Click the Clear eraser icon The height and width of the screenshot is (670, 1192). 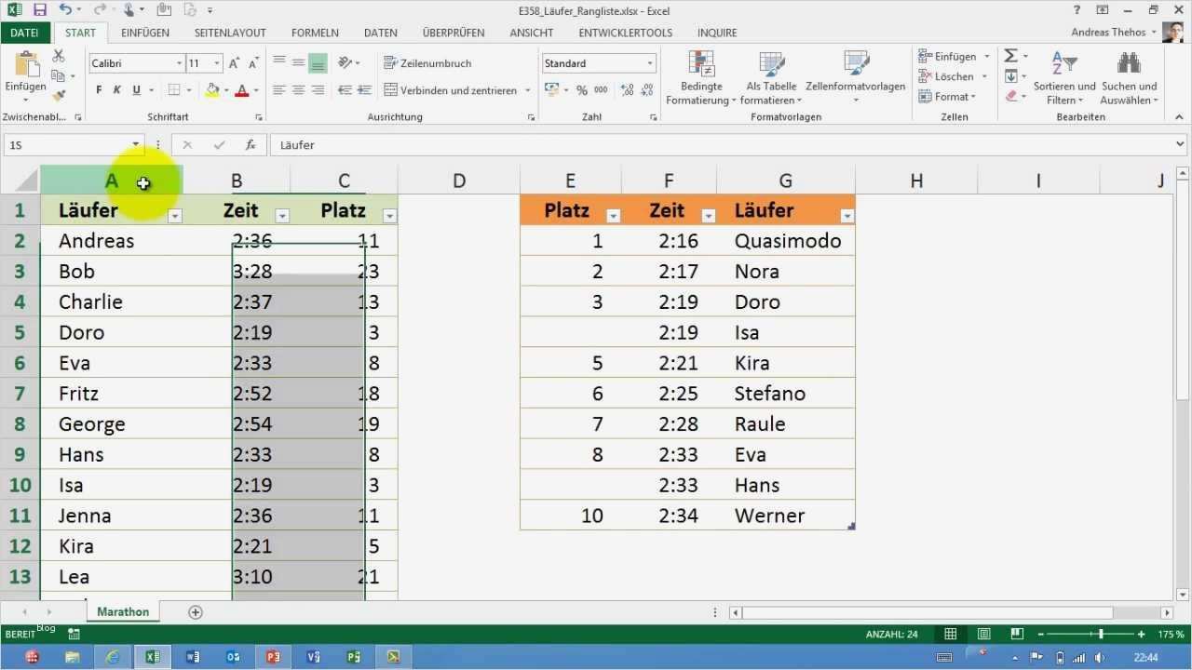pyautogui.click(x=1010, y=96)
